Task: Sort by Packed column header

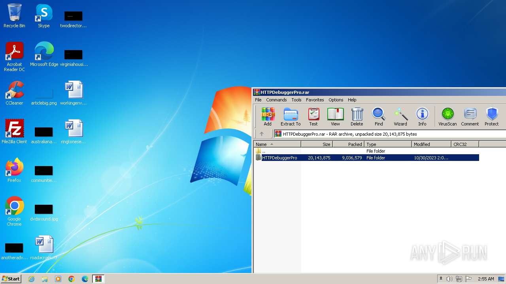Action: coord(348,144)
